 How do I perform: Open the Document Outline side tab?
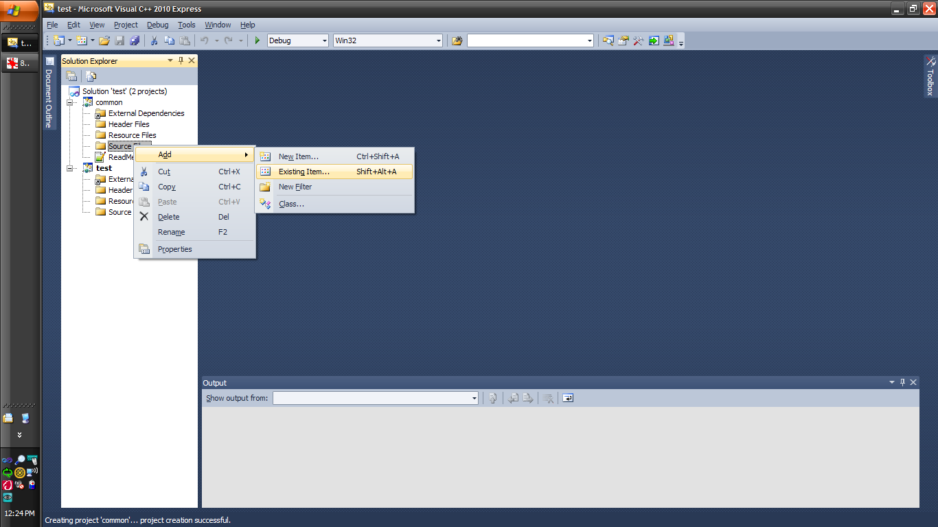(x=49, y=91)
